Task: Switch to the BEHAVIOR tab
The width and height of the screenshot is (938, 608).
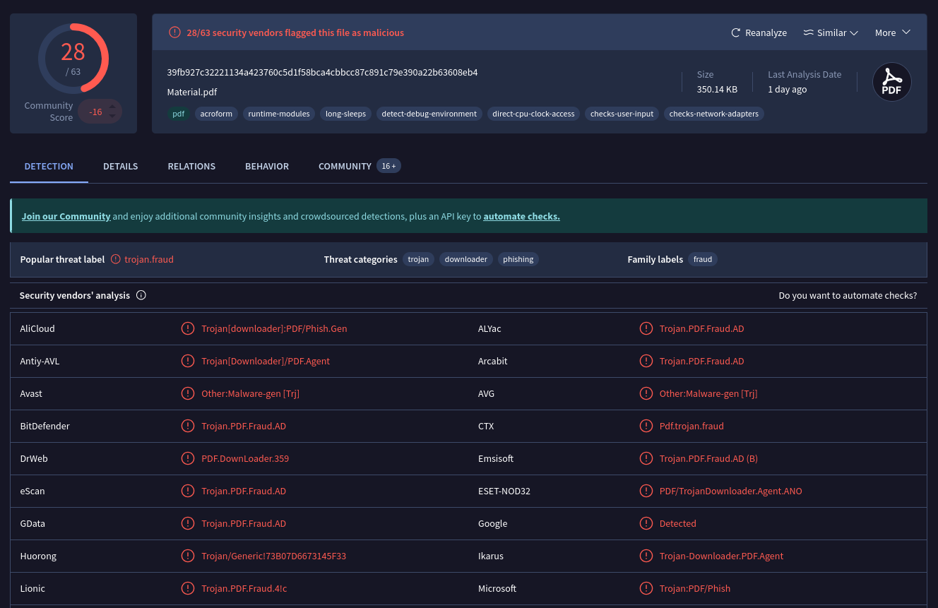Action: pos(267,166)
